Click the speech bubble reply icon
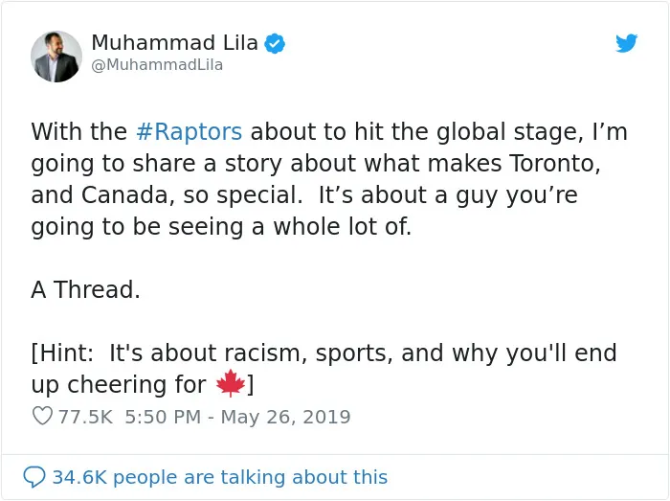 tap(34, 477)
